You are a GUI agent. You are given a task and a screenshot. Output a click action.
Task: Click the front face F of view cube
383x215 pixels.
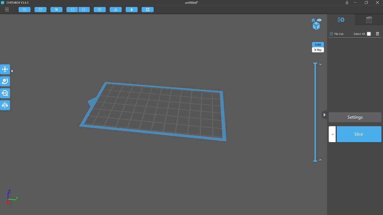pyautogui.click(x=318, y=27)
